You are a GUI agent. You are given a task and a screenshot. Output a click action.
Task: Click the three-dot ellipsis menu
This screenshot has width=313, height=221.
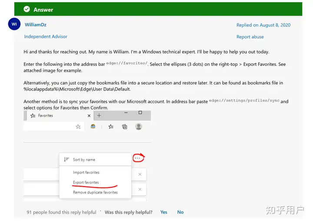(138, 158)
